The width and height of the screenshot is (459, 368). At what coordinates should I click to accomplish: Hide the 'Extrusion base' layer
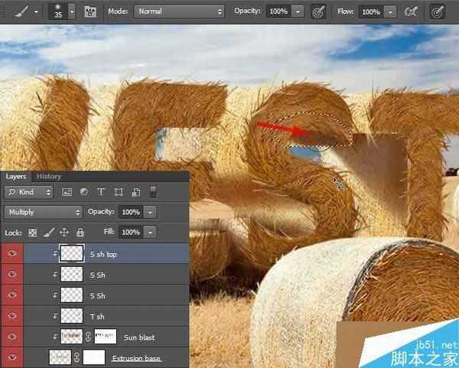point(11,357)
